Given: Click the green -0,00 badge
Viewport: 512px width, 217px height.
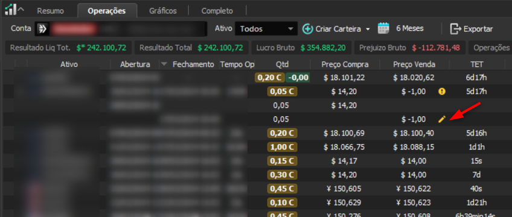Looking at the screenshot, I should (x=298, y=78).
